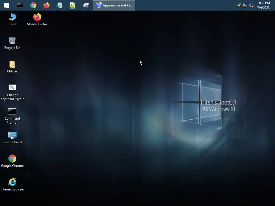Launch Command Prompt from the taskbar
This screenshot has height=206, width=275.
pyautogui.click(x=20, y=5)
